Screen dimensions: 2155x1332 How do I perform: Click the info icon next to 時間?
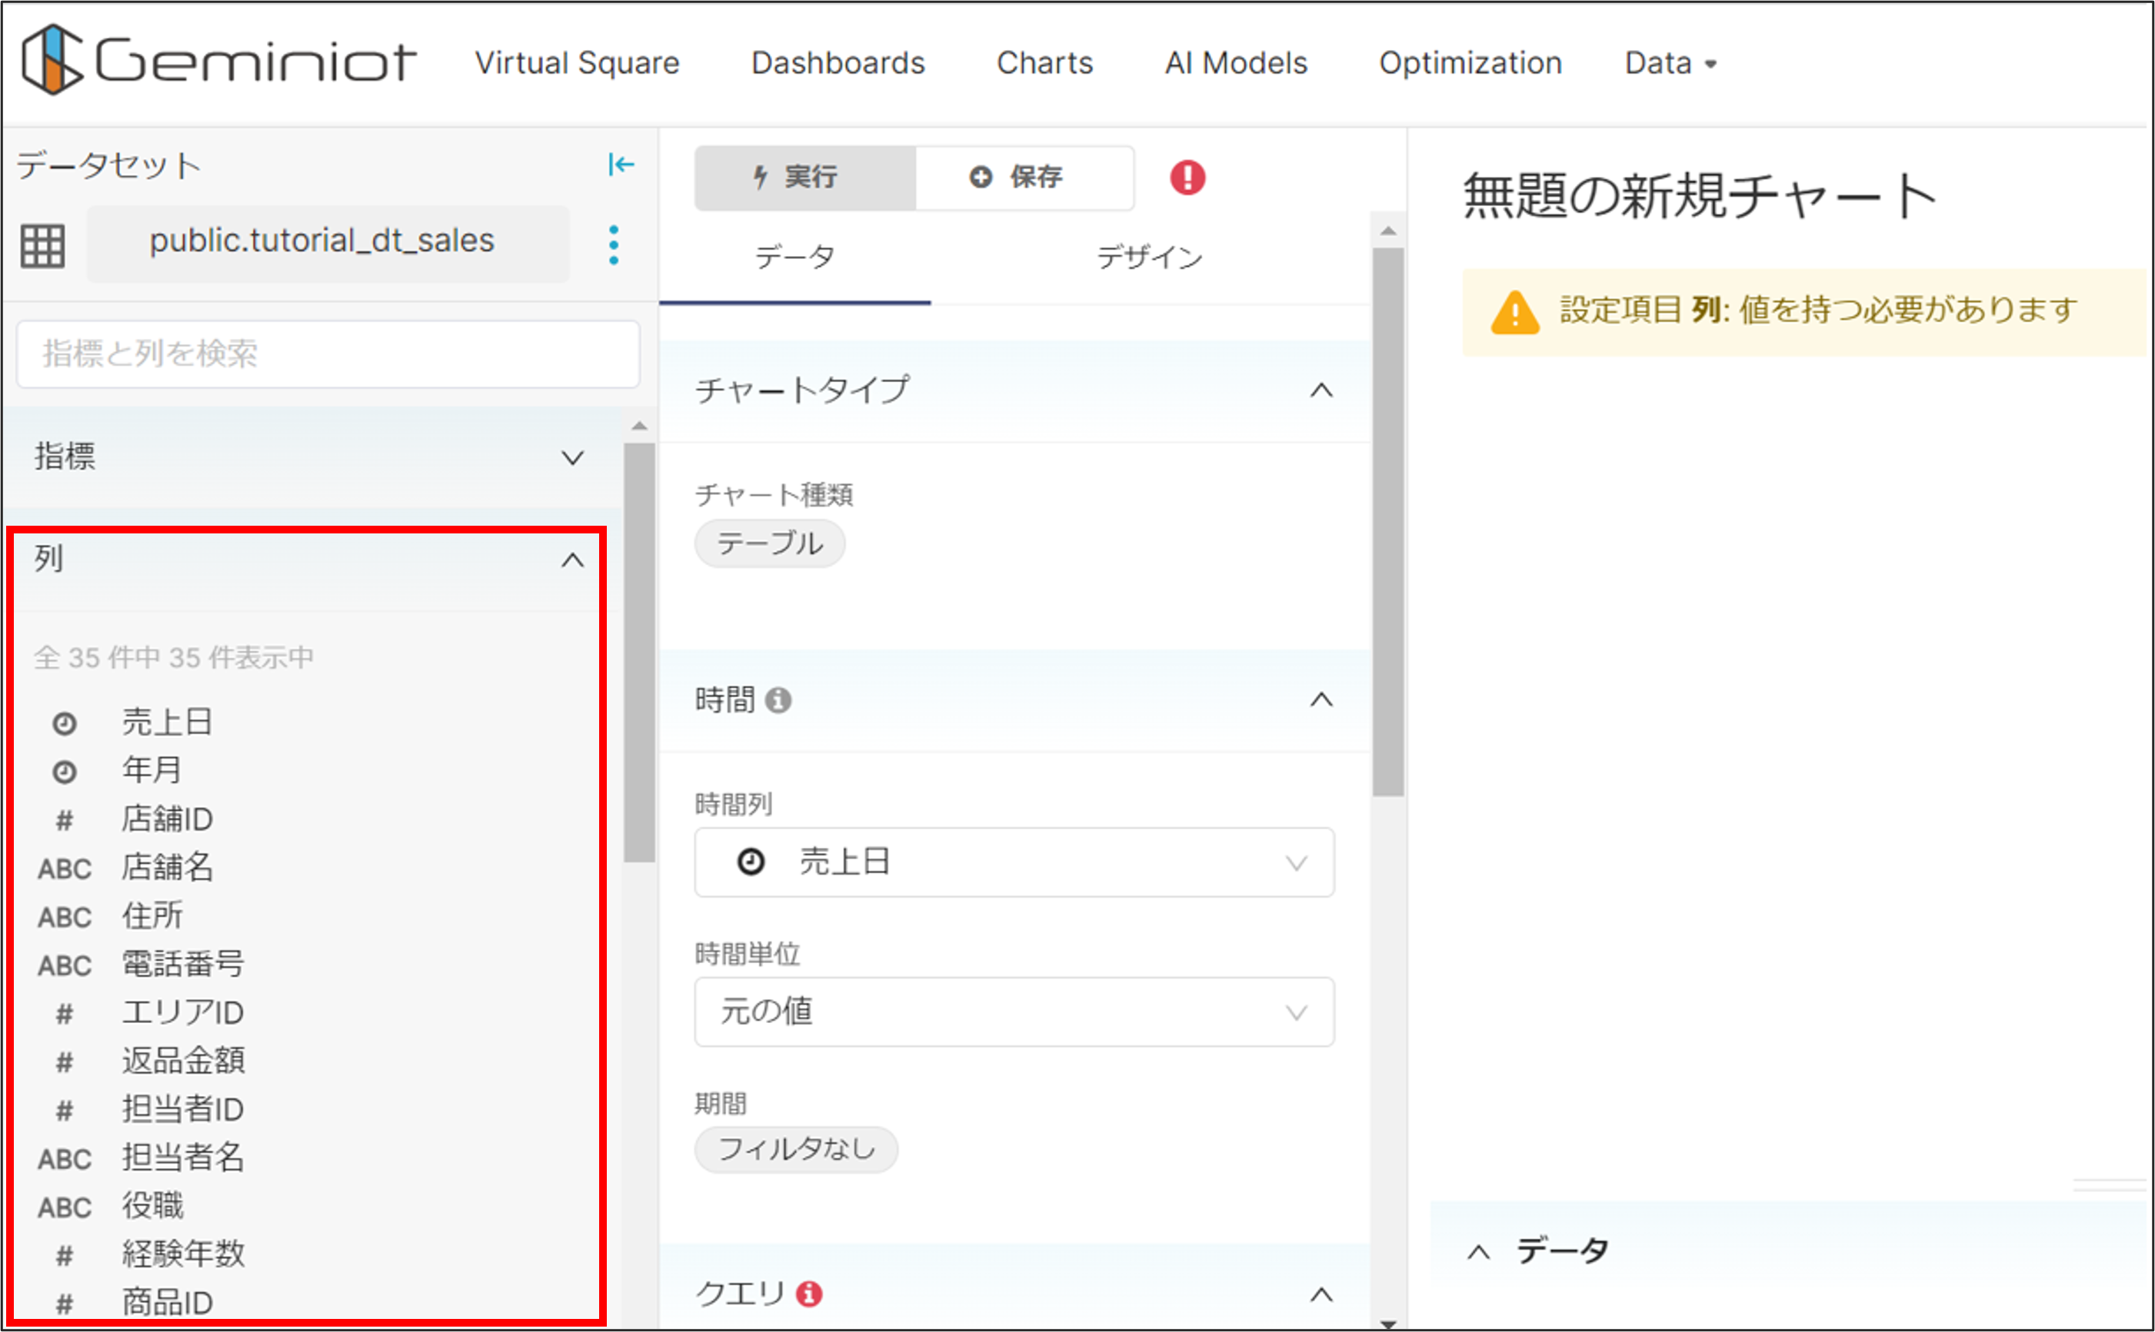[x=778, y=700]
